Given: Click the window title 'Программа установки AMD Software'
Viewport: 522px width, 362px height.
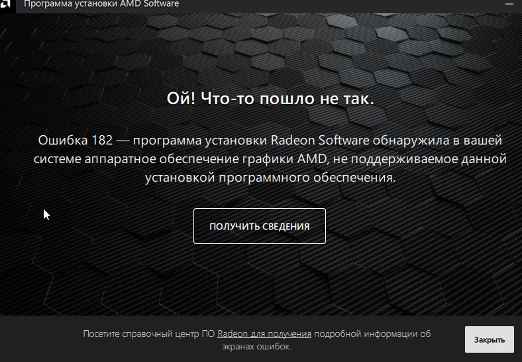Looking at the screenshot, I should [x=101, y=4].
